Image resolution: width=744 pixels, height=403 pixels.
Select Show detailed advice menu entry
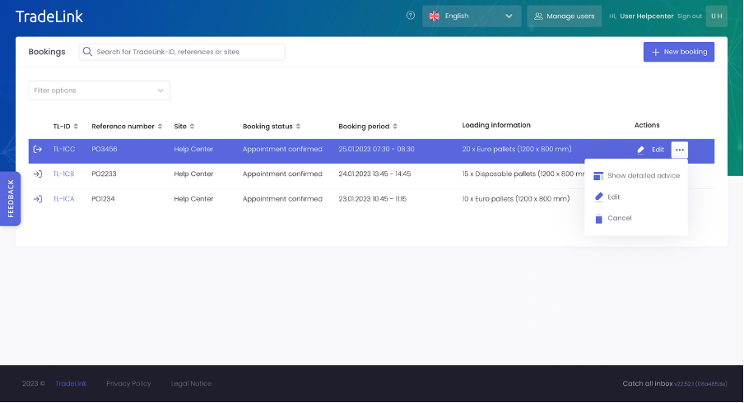click(636, 176)
